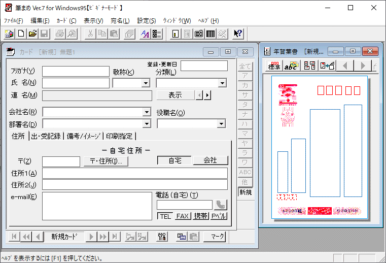Click into the フリガナ input field
The image size is (386, 263).
(x=76, y=71)
